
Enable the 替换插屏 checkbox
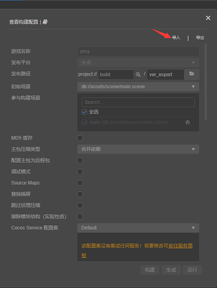click(80, 194)
